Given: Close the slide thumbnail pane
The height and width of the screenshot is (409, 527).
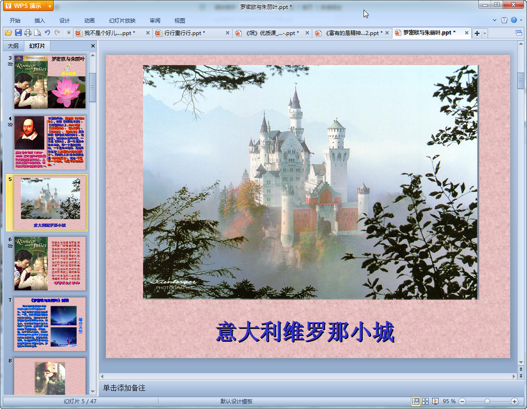Looking at the screenshot, I should (93, 46).
